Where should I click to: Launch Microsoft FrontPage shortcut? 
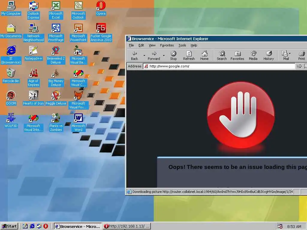click(x=56, y=32)
